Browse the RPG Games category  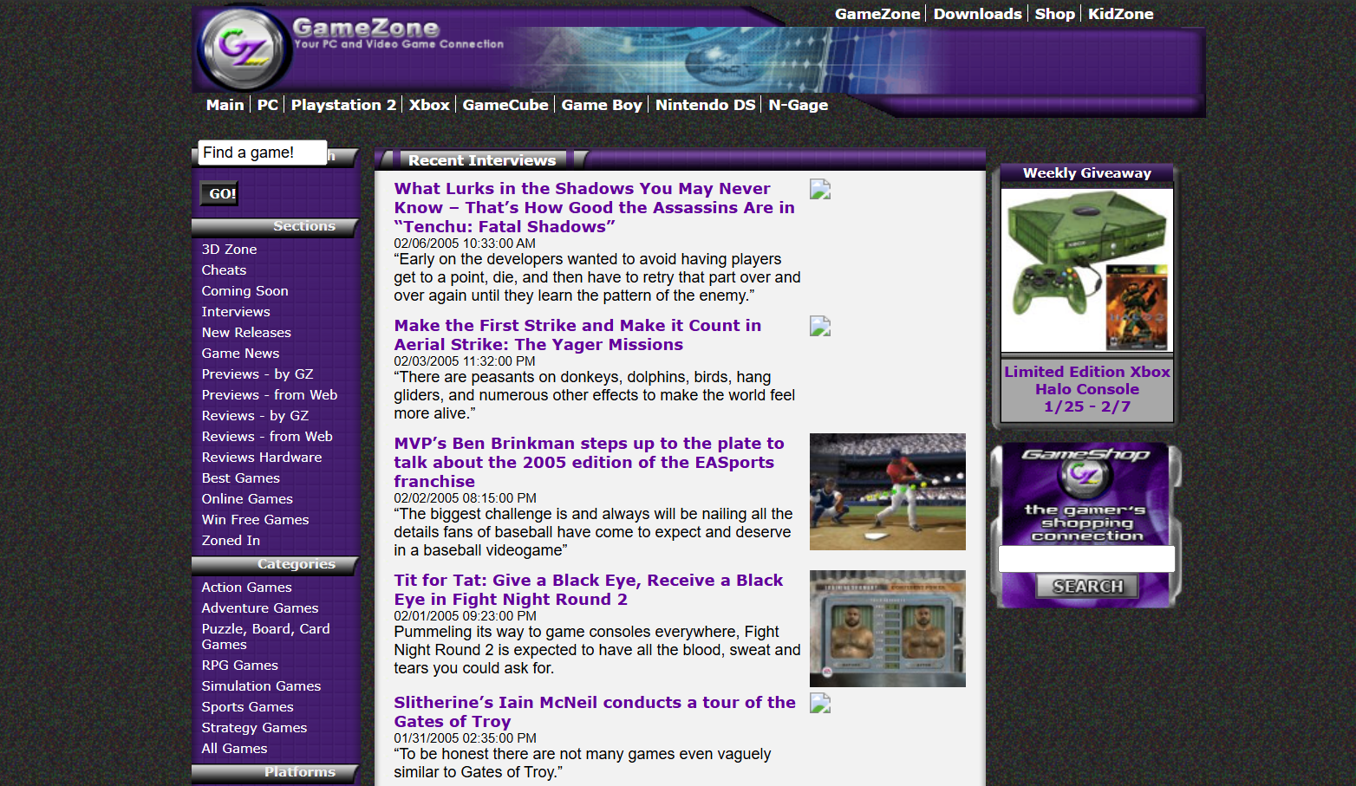click(239, 666)
